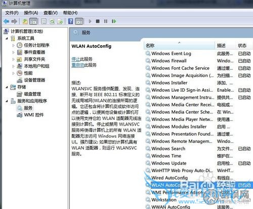Select Windows Media Center Receiver row
This screenshot has height=209, width=253.
click(198, 105)
